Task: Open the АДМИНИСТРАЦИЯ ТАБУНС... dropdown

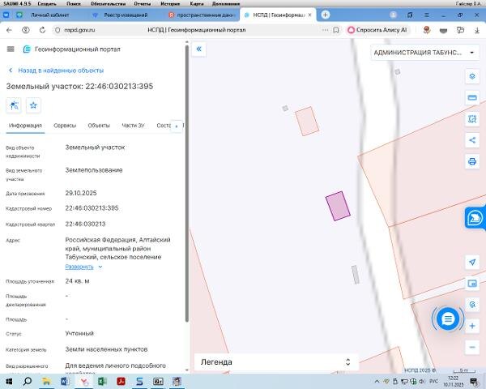Action: click(x=424, y=53)
